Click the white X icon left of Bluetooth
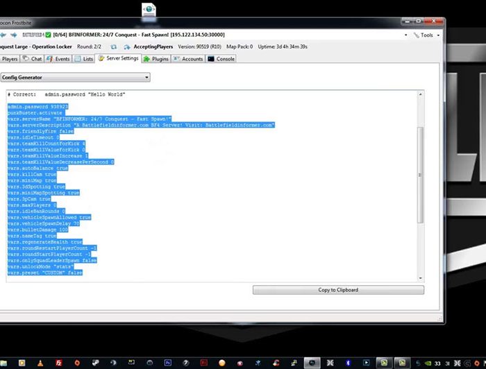This screenshot has width=486, height=369. pos(330,363)
